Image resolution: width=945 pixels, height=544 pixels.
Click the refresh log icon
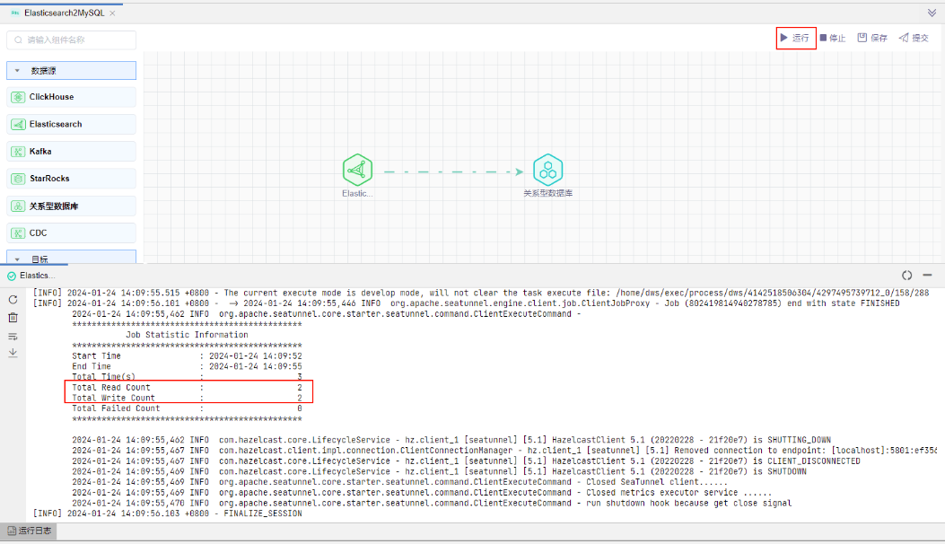tap(13, 299)
